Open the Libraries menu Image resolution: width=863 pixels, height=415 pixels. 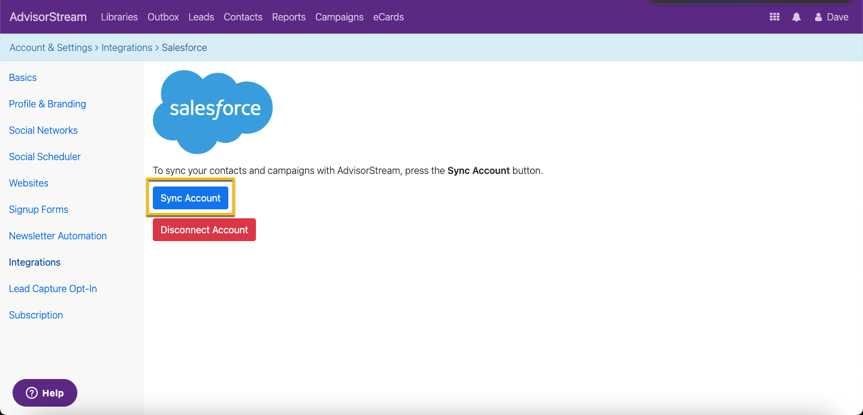click(119, 17)
